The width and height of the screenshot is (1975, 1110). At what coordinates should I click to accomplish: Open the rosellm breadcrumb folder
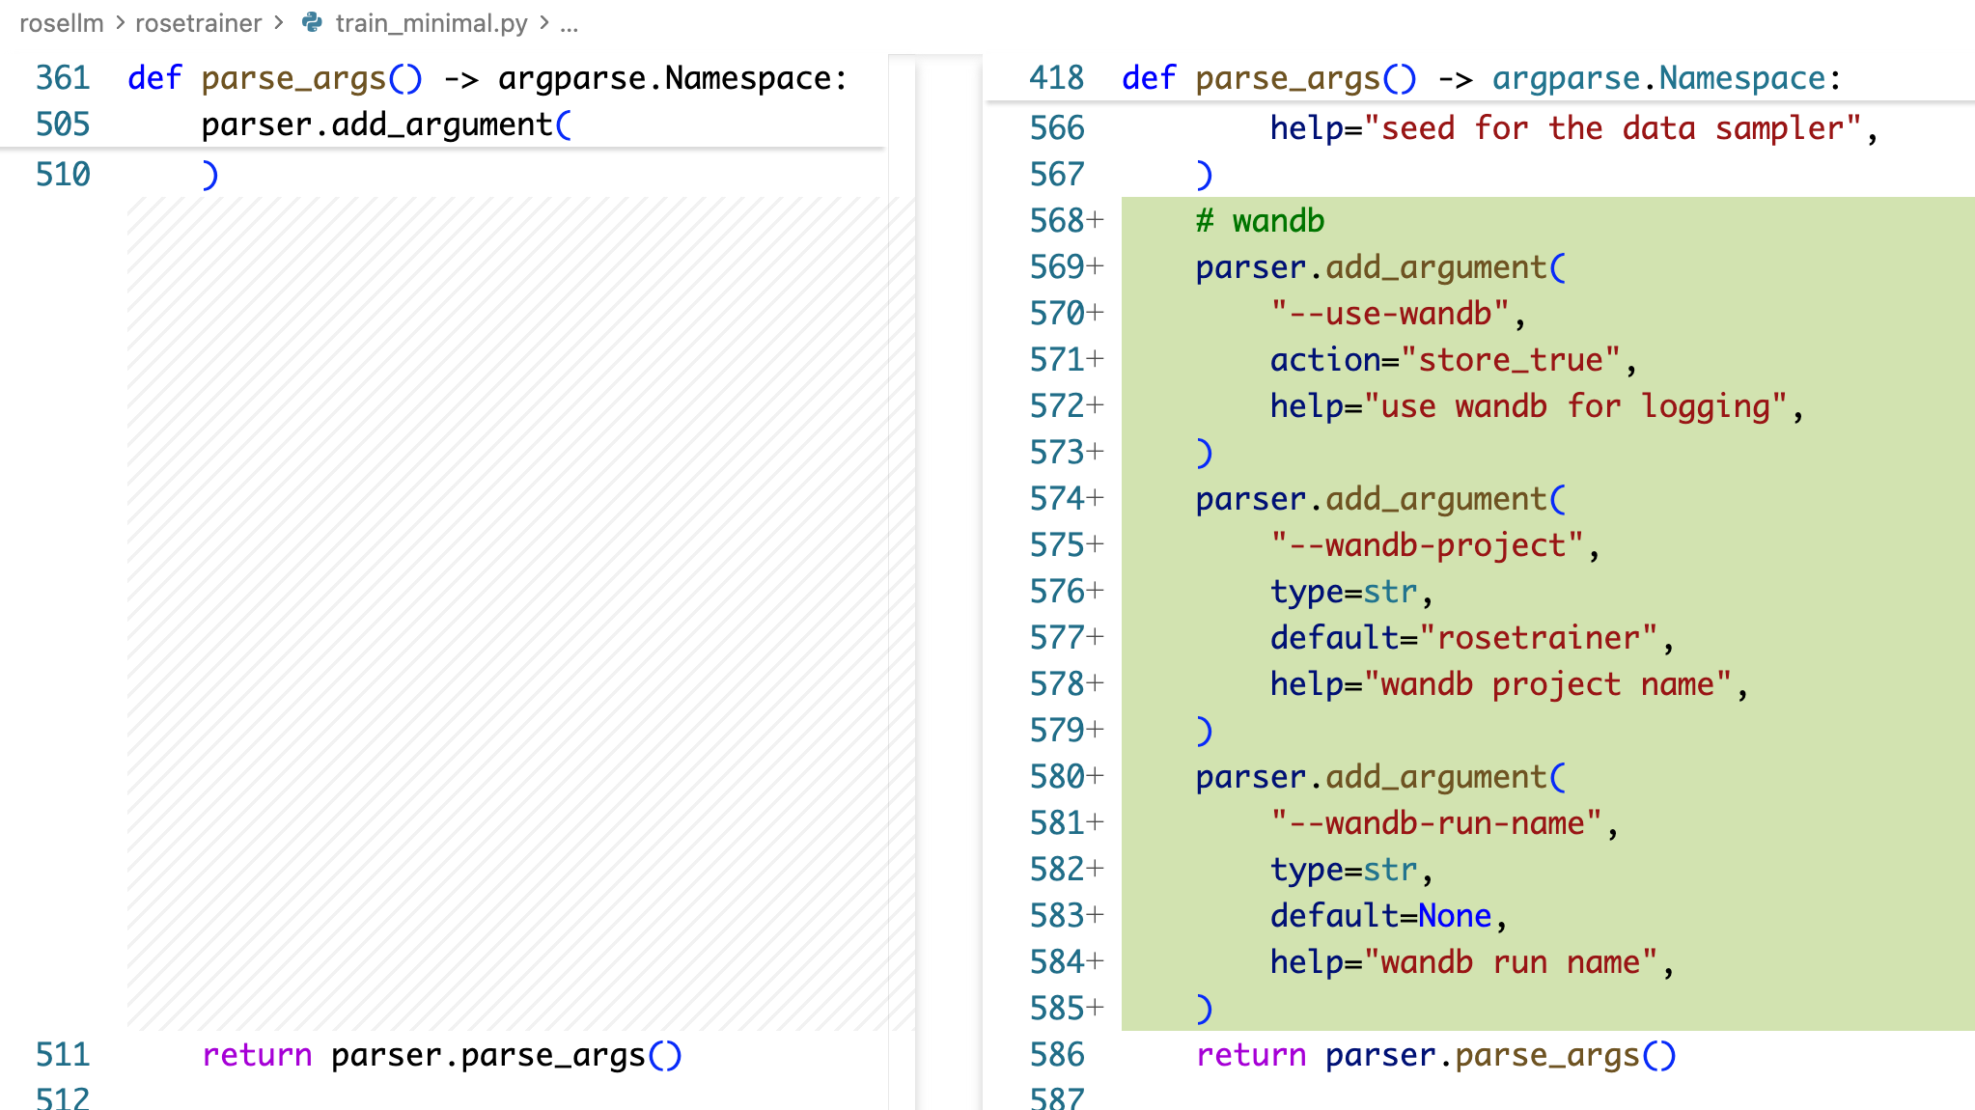pos(61,23)
